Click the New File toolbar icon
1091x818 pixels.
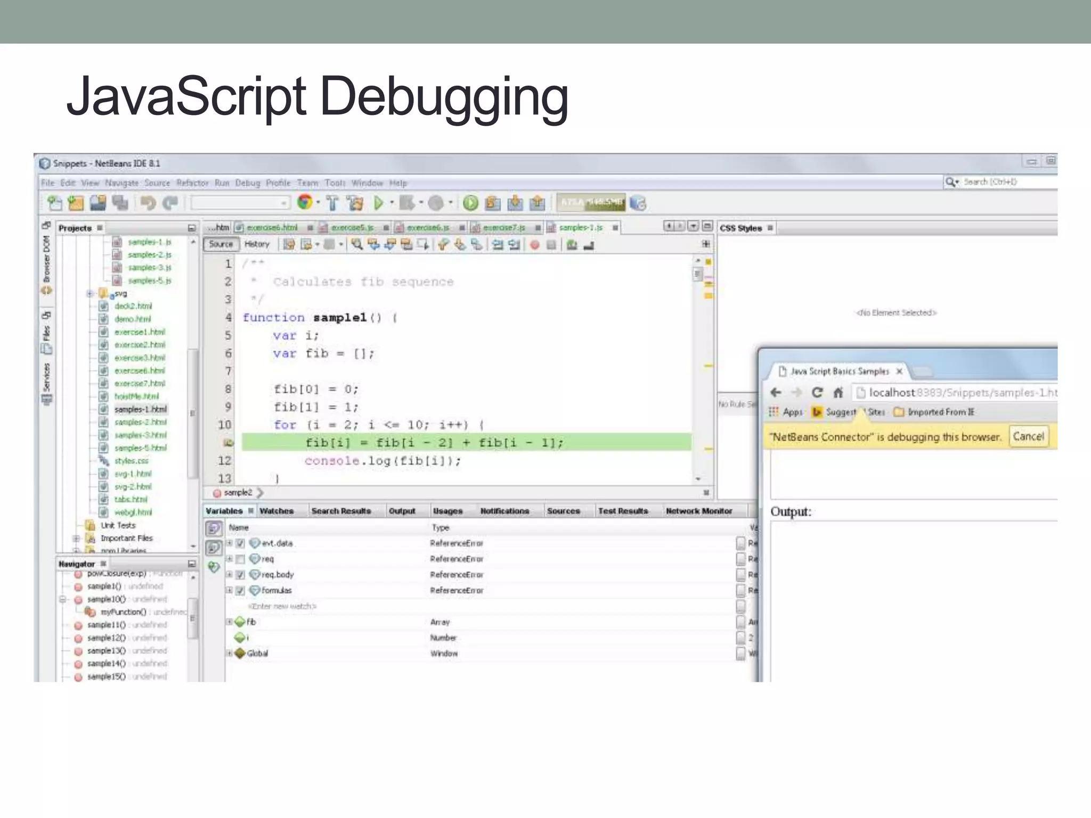pos(55,203)
